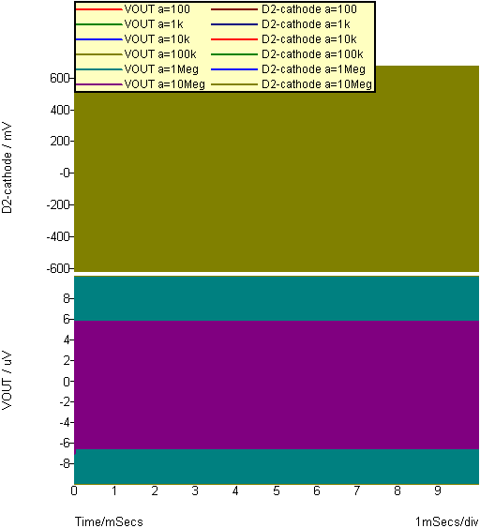The width and height of the screenshot is (480, 528).
Task: Select the VOUT a=1k legend entry
Action: click(130, 24)
